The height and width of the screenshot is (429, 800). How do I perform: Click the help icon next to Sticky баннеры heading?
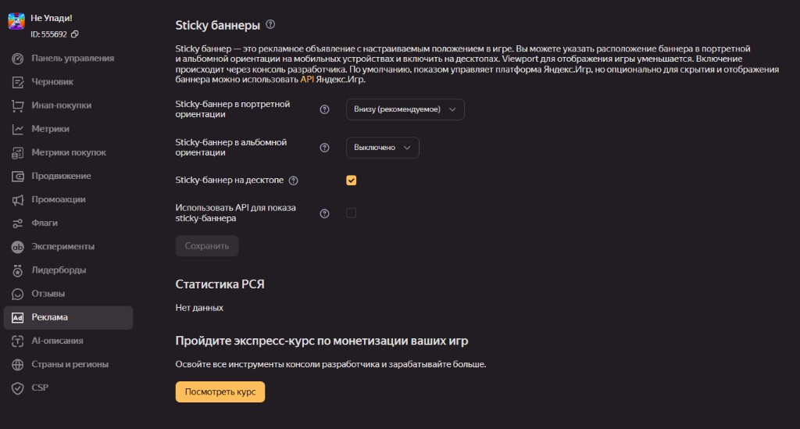coord(270,24)
